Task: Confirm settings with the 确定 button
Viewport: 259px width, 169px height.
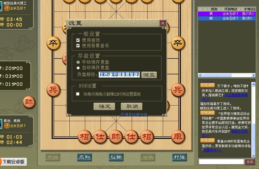Action: pos(104,106)
